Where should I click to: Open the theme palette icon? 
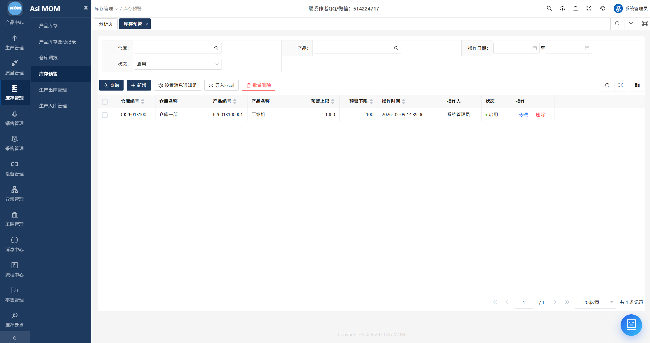(602, 8)
